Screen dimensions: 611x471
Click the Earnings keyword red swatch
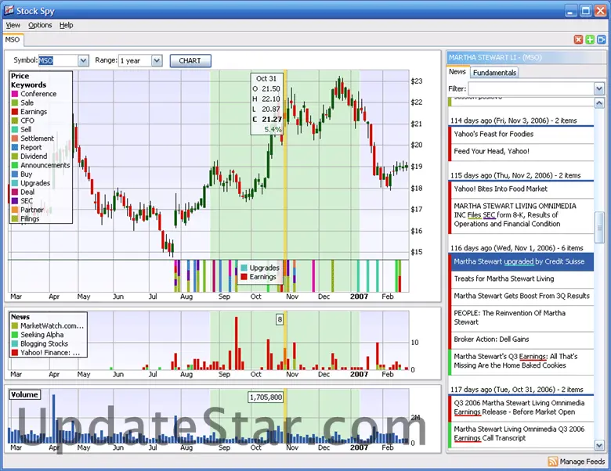[15, 112]
